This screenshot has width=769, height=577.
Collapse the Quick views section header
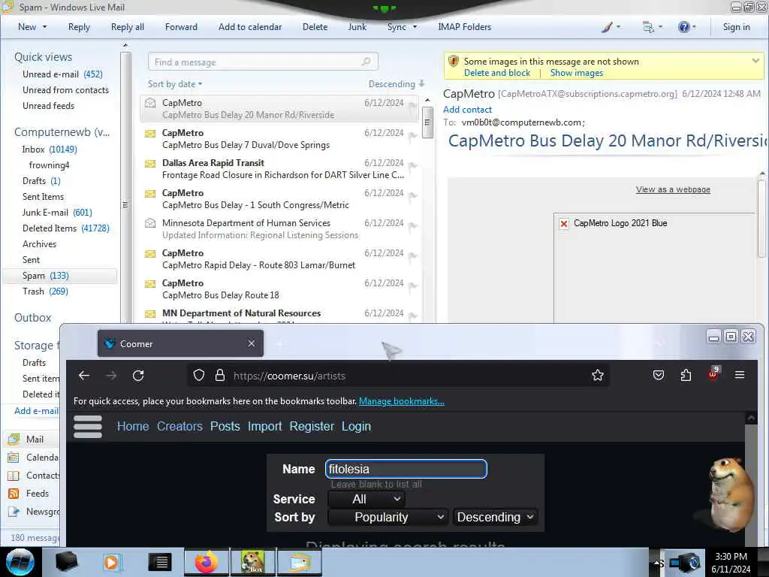tap(43, 57)
